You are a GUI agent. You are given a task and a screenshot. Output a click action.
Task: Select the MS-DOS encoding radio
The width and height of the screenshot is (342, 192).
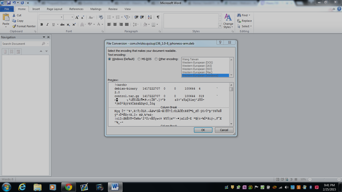pos(139,59)
